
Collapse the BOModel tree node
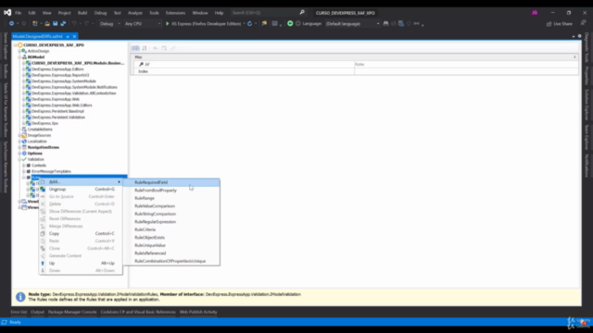point(19,57)
